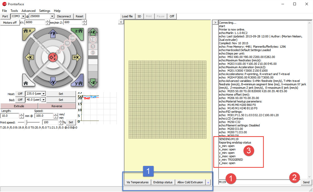
Task: Click the Load file button
Action: pos(127,16)
